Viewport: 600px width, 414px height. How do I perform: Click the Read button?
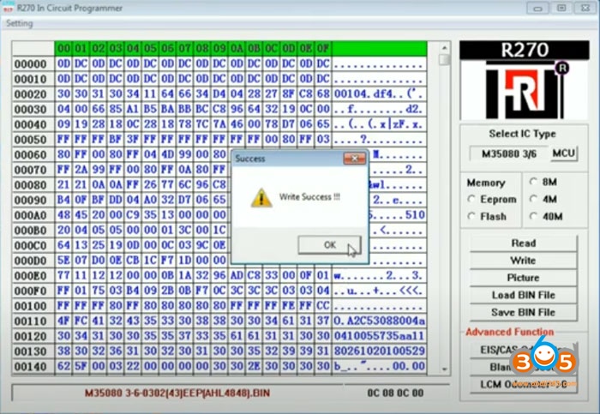pos(523,243)
